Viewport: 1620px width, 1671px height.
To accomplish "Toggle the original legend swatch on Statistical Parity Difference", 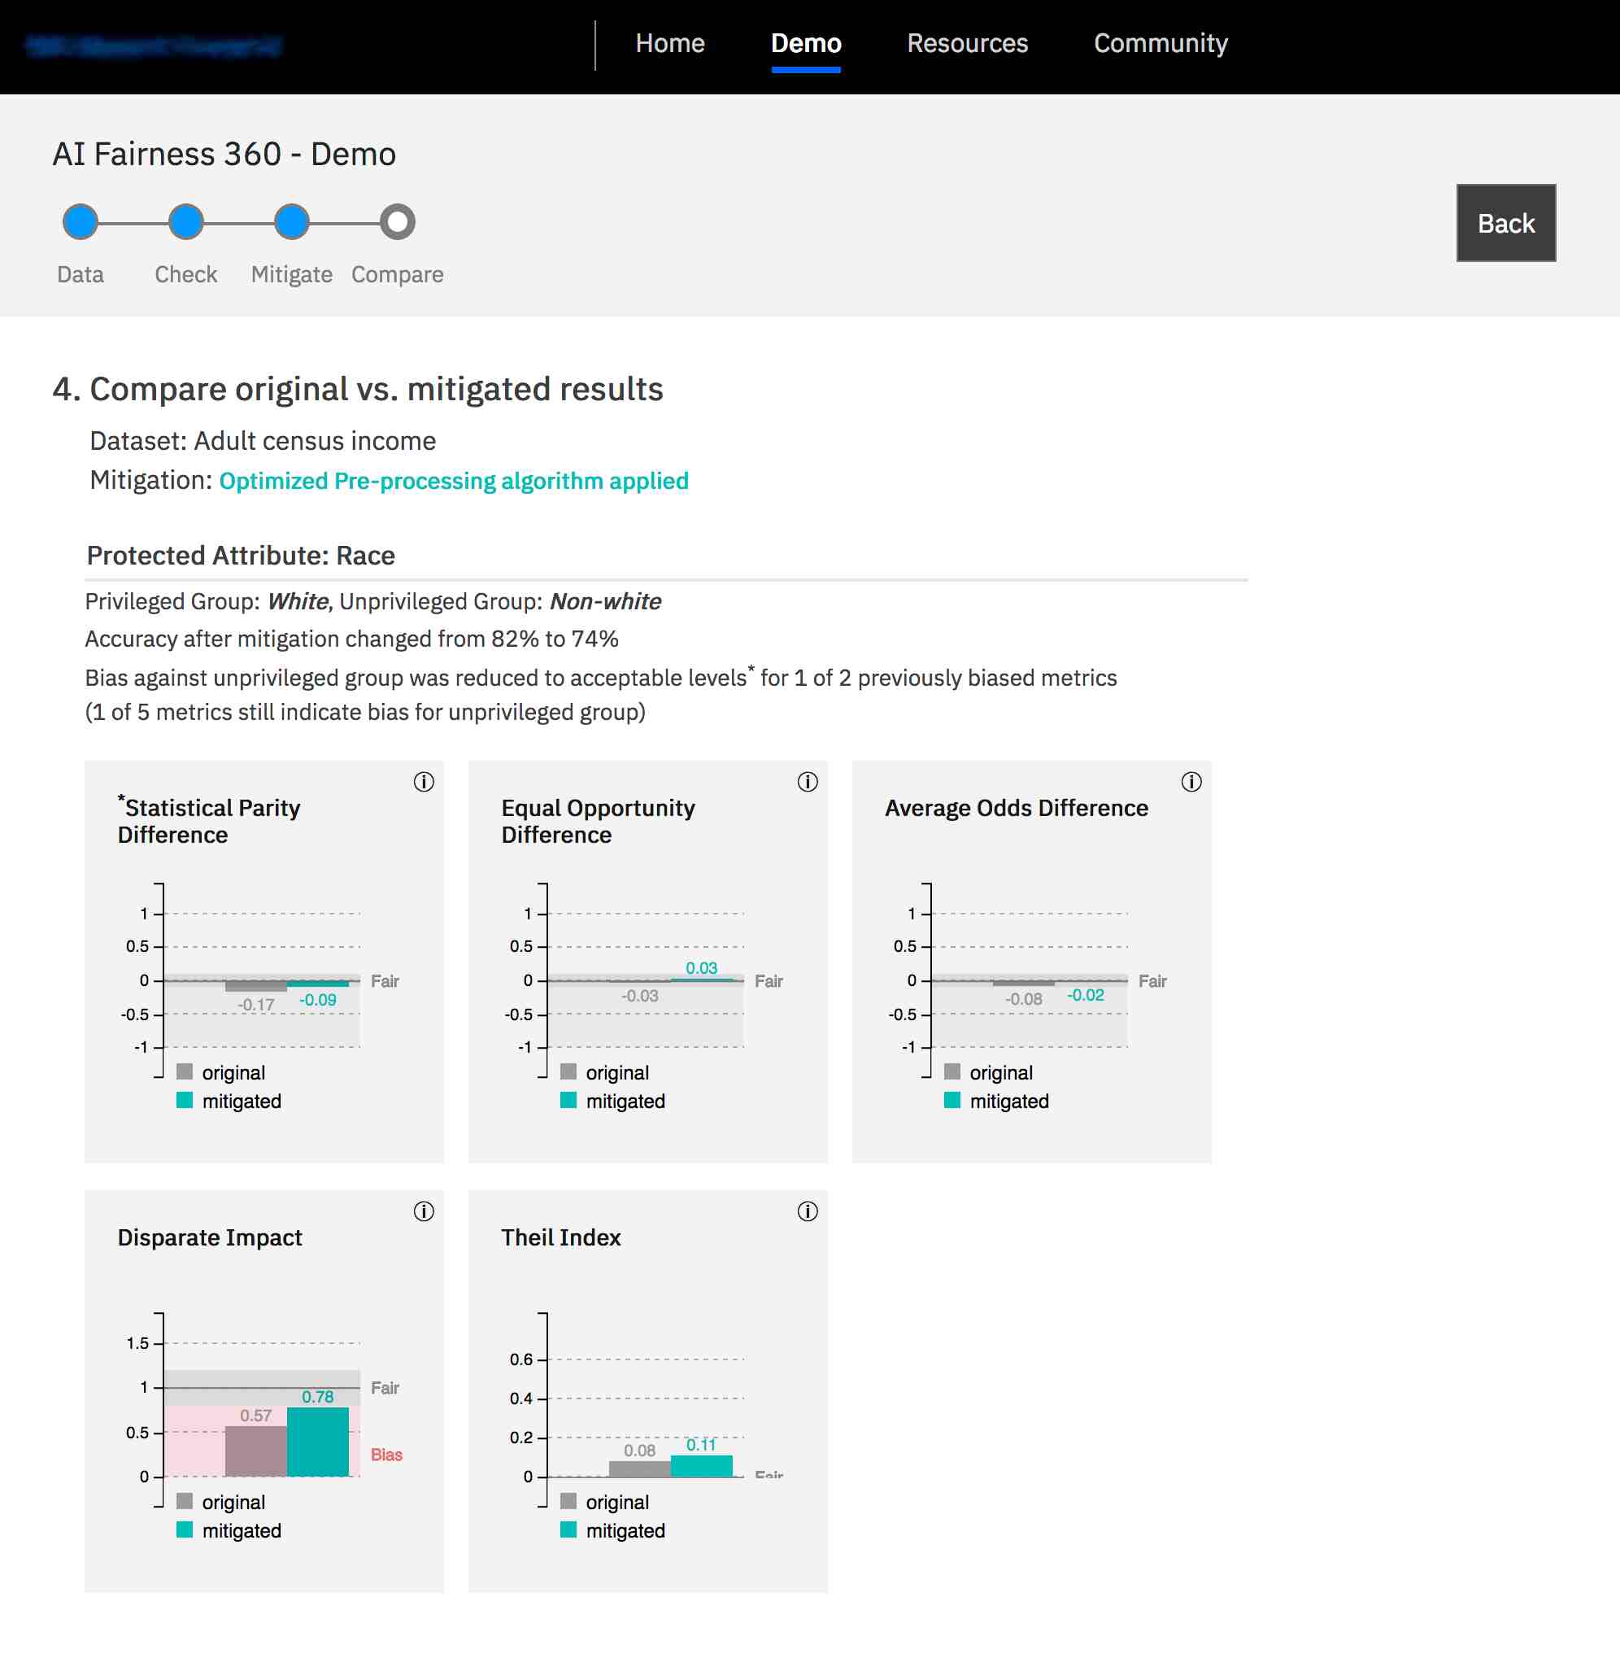I will click(x=184, y=1071).
